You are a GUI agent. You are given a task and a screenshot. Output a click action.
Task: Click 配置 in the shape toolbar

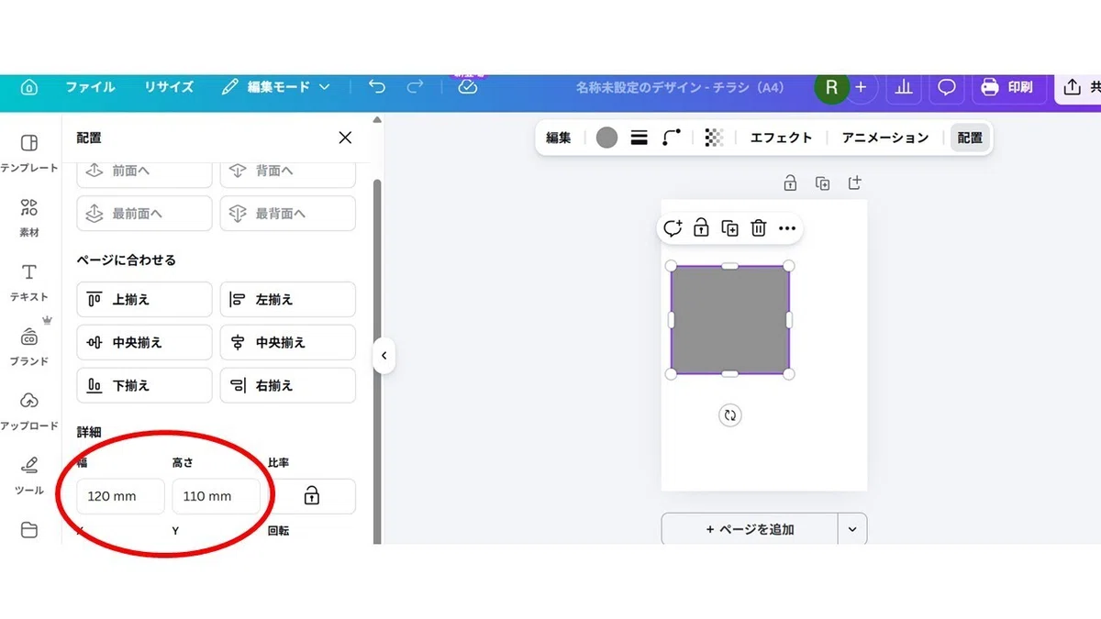click(x=970, y=138)
